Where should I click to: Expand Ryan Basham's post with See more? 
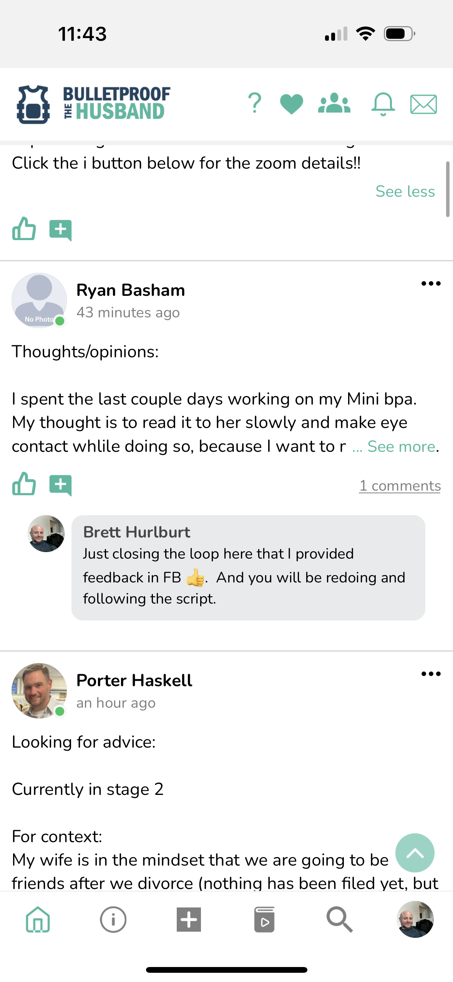point(401,446)
